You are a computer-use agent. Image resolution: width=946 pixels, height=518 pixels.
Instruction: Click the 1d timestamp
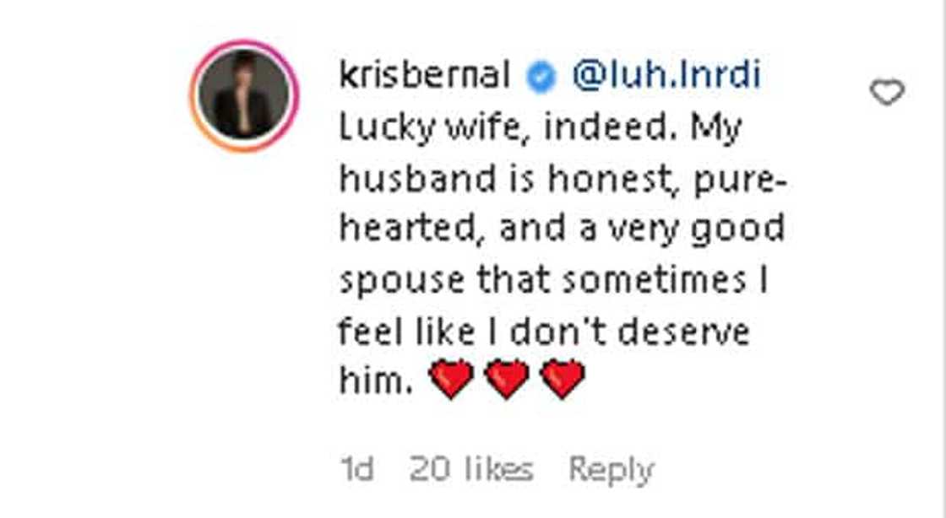coord(356,469)
